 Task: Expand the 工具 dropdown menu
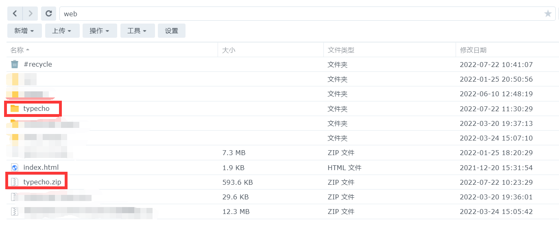pos(138,31)
